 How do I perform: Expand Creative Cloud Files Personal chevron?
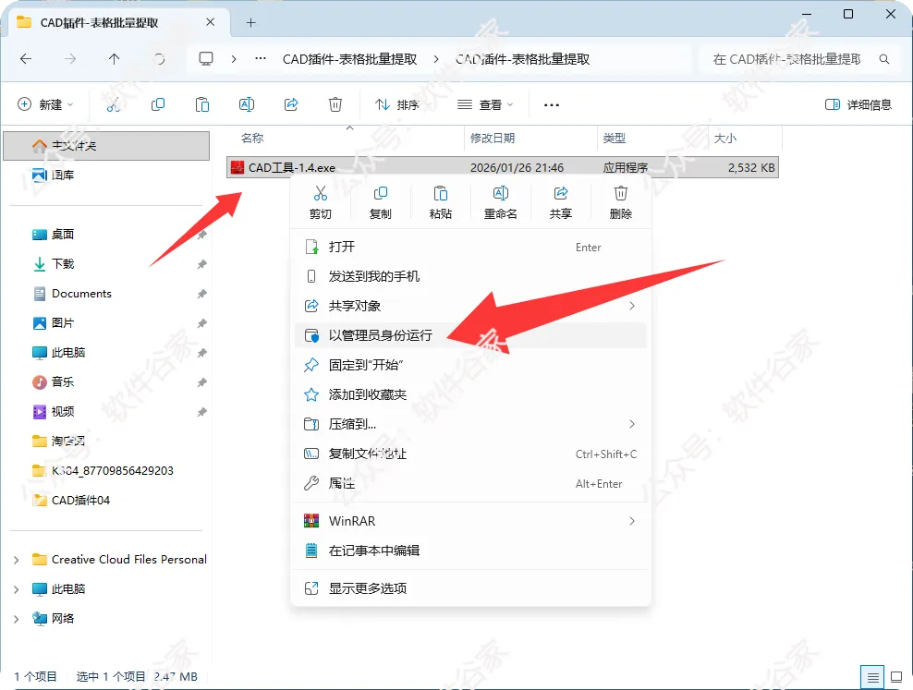click(17, 560)
